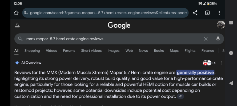Tap the address bar URL
This screenshot has height=106, width=237.
coord(108,13)
